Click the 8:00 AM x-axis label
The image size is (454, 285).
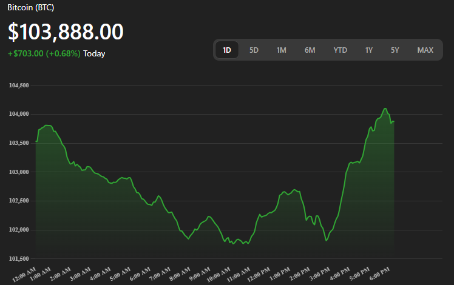click(x=180, y=273)
